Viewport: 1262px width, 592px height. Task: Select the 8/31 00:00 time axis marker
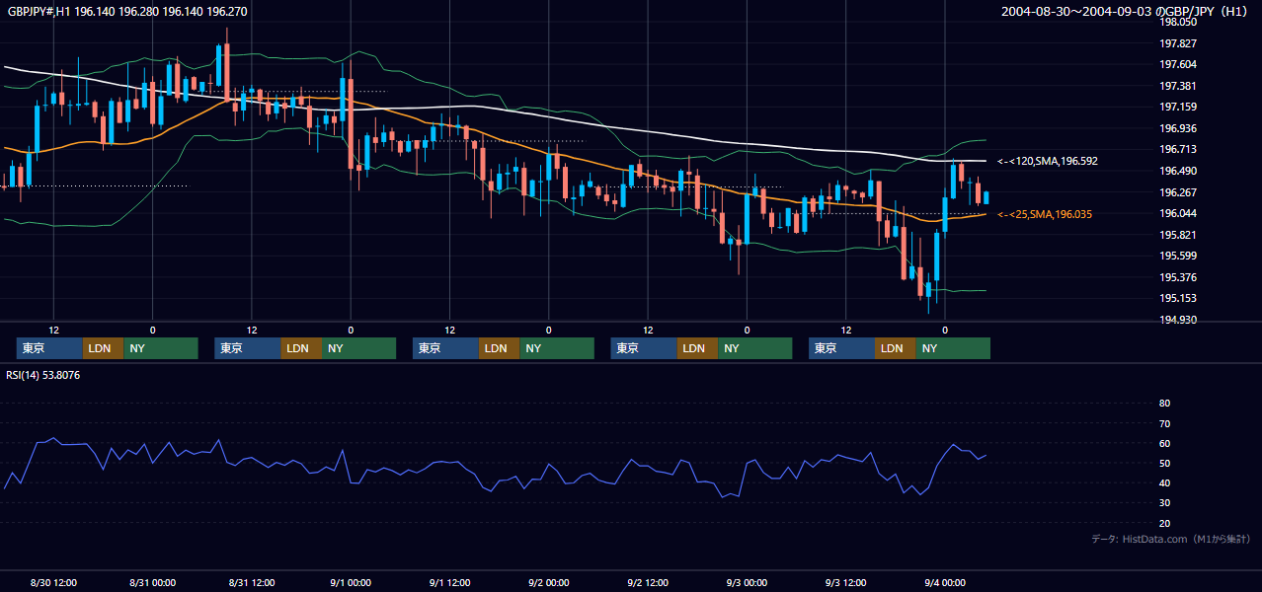[152, 582]
